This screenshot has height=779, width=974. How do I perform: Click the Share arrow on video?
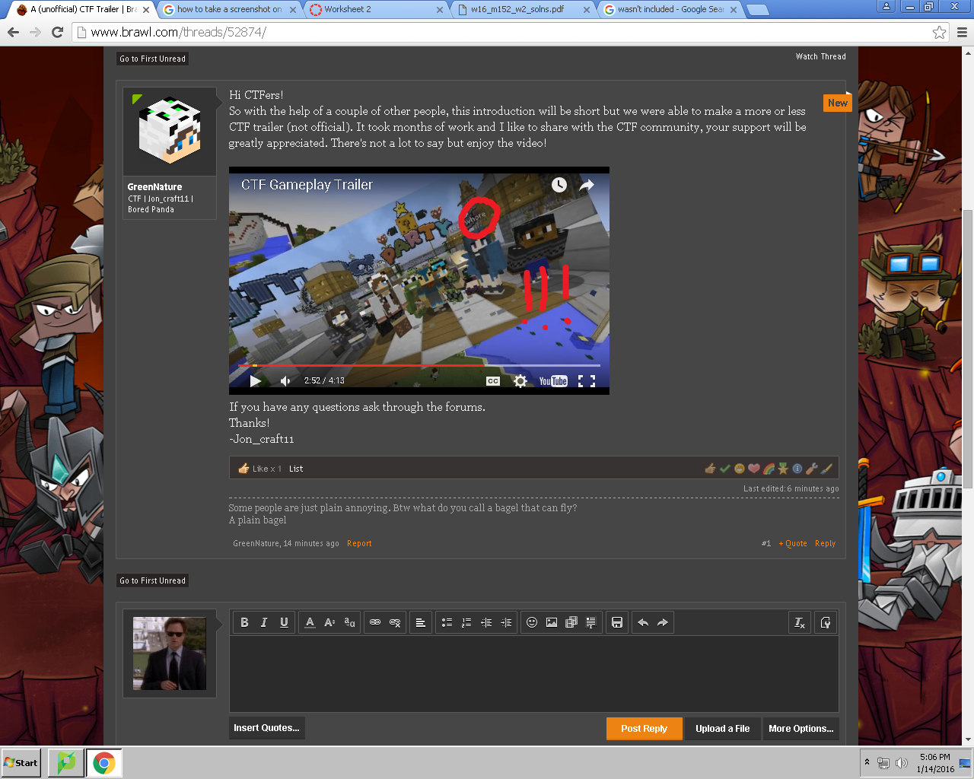coord(587,185)
